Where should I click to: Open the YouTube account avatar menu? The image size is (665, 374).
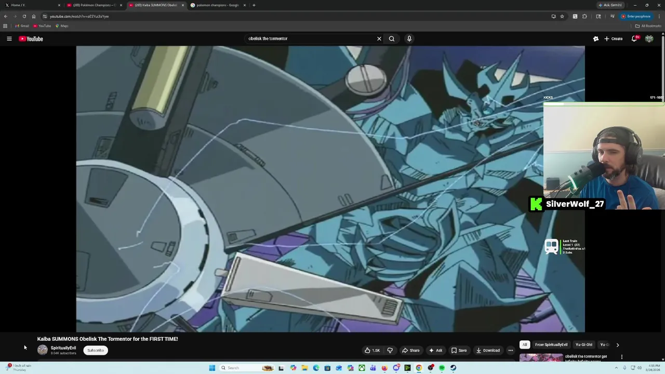click(649, 38)
